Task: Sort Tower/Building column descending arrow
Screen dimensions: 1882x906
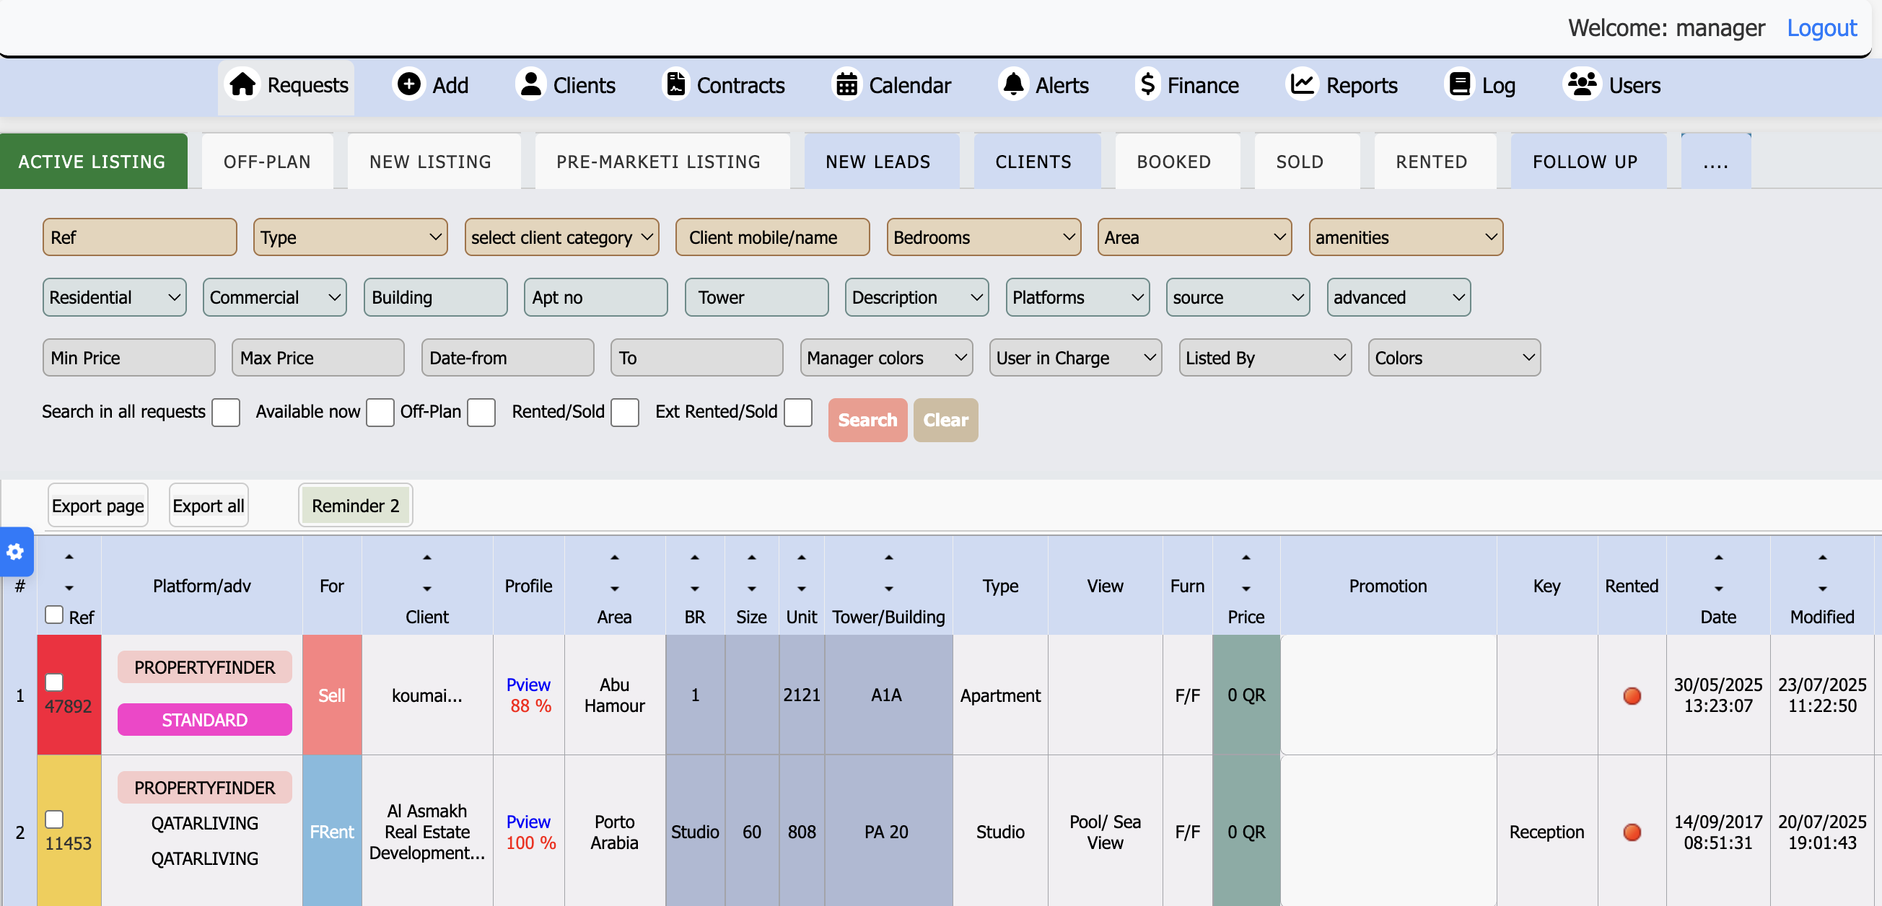Action: click(x=889, y=588)
